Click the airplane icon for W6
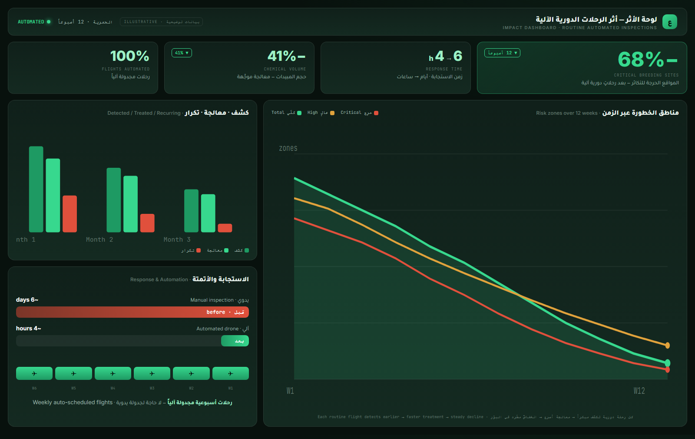Image resolution: width=695 pixels, height=439 pixels. pyautogui.click(x=34, y=373)
